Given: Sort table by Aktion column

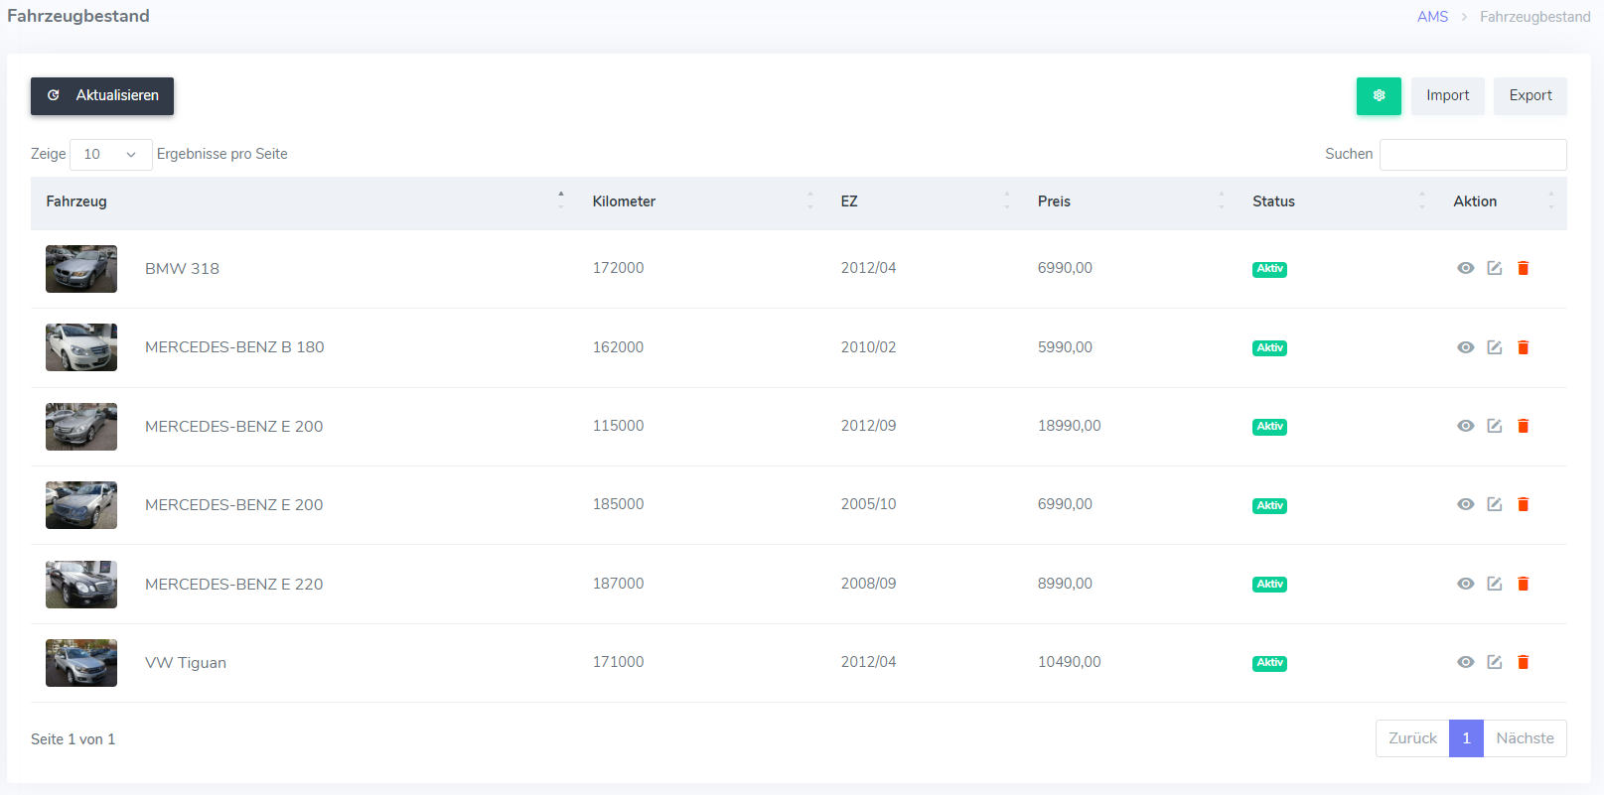Looking at the screenshot, I should pyautogui.click(x=1503, y=201).
